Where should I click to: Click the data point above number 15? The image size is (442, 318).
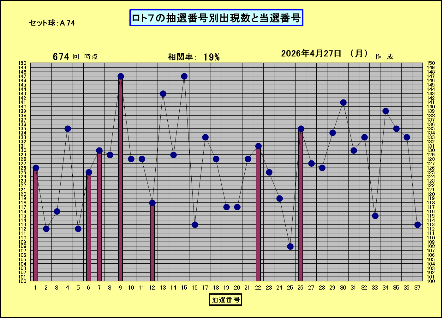pos(184,76)
